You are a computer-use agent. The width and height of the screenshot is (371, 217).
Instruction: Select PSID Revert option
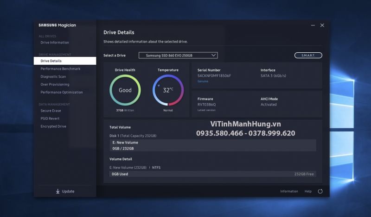[50, 118]
